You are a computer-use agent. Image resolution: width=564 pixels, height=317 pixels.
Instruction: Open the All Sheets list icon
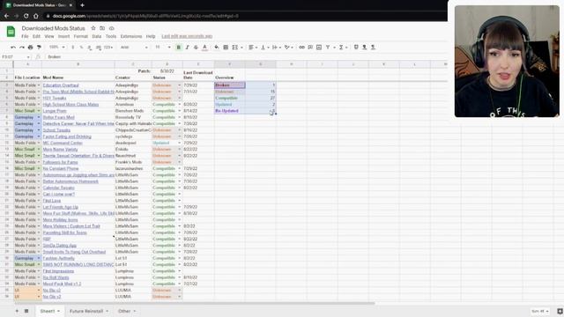tap(26, 311)
